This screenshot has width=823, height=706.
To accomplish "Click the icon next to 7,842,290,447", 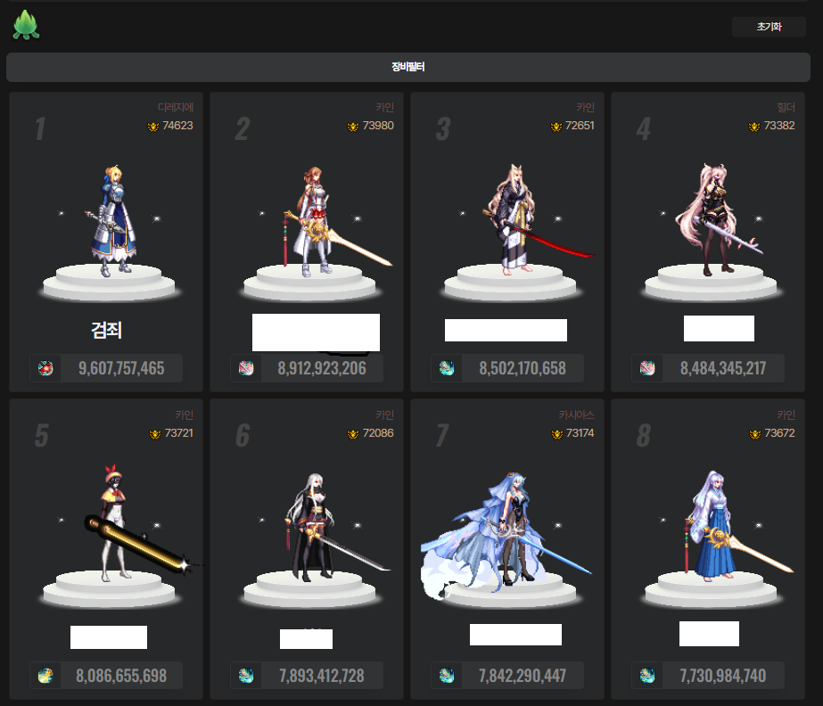I will 447,676.
